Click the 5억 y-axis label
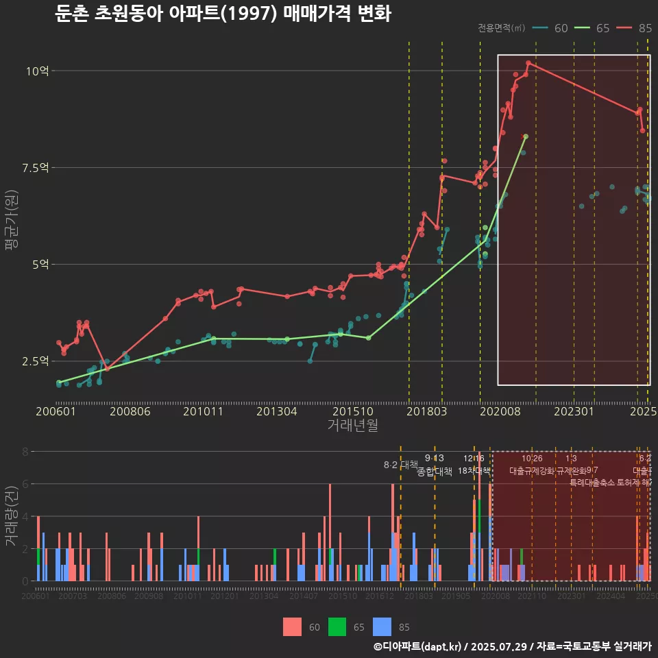The image size is (658, 658). click(x=40, y=265)
